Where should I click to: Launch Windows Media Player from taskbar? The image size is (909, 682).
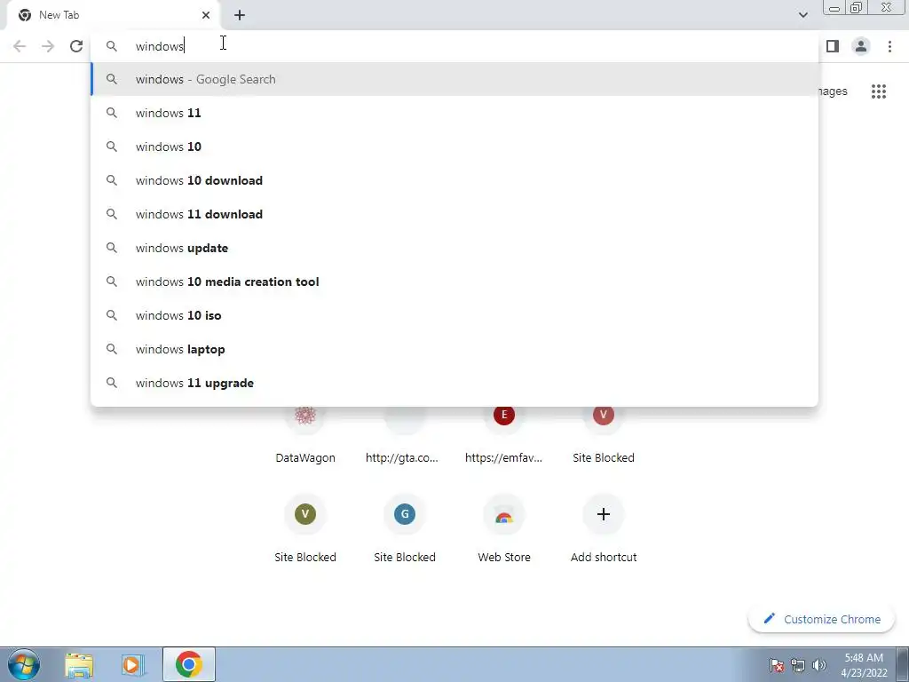[133, 665]
